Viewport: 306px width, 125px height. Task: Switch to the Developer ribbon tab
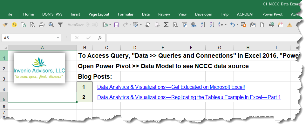tap(204, 14)
